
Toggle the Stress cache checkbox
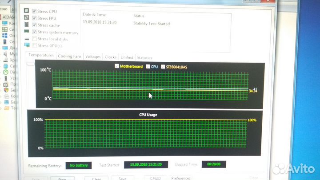[x=34, y=25]
